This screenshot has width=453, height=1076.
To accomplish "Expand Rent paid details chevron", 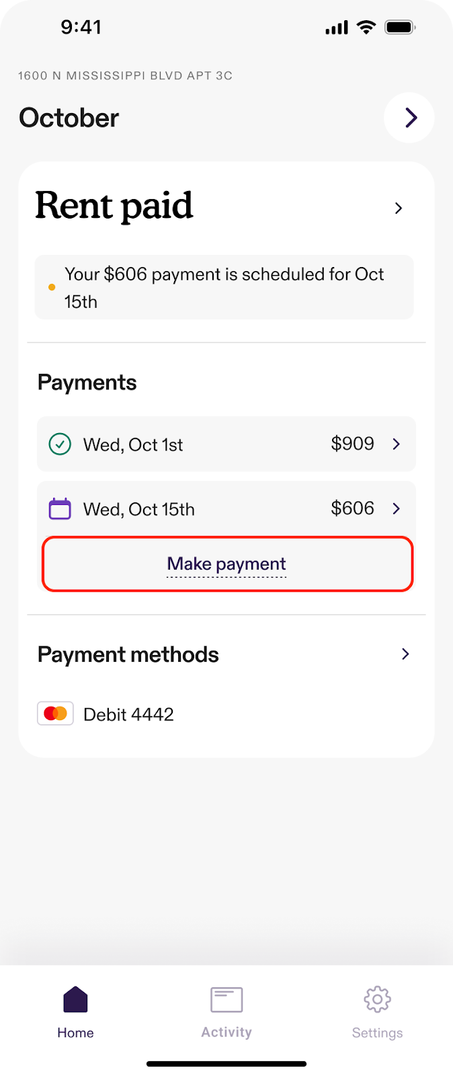I will tap(399, 208).
